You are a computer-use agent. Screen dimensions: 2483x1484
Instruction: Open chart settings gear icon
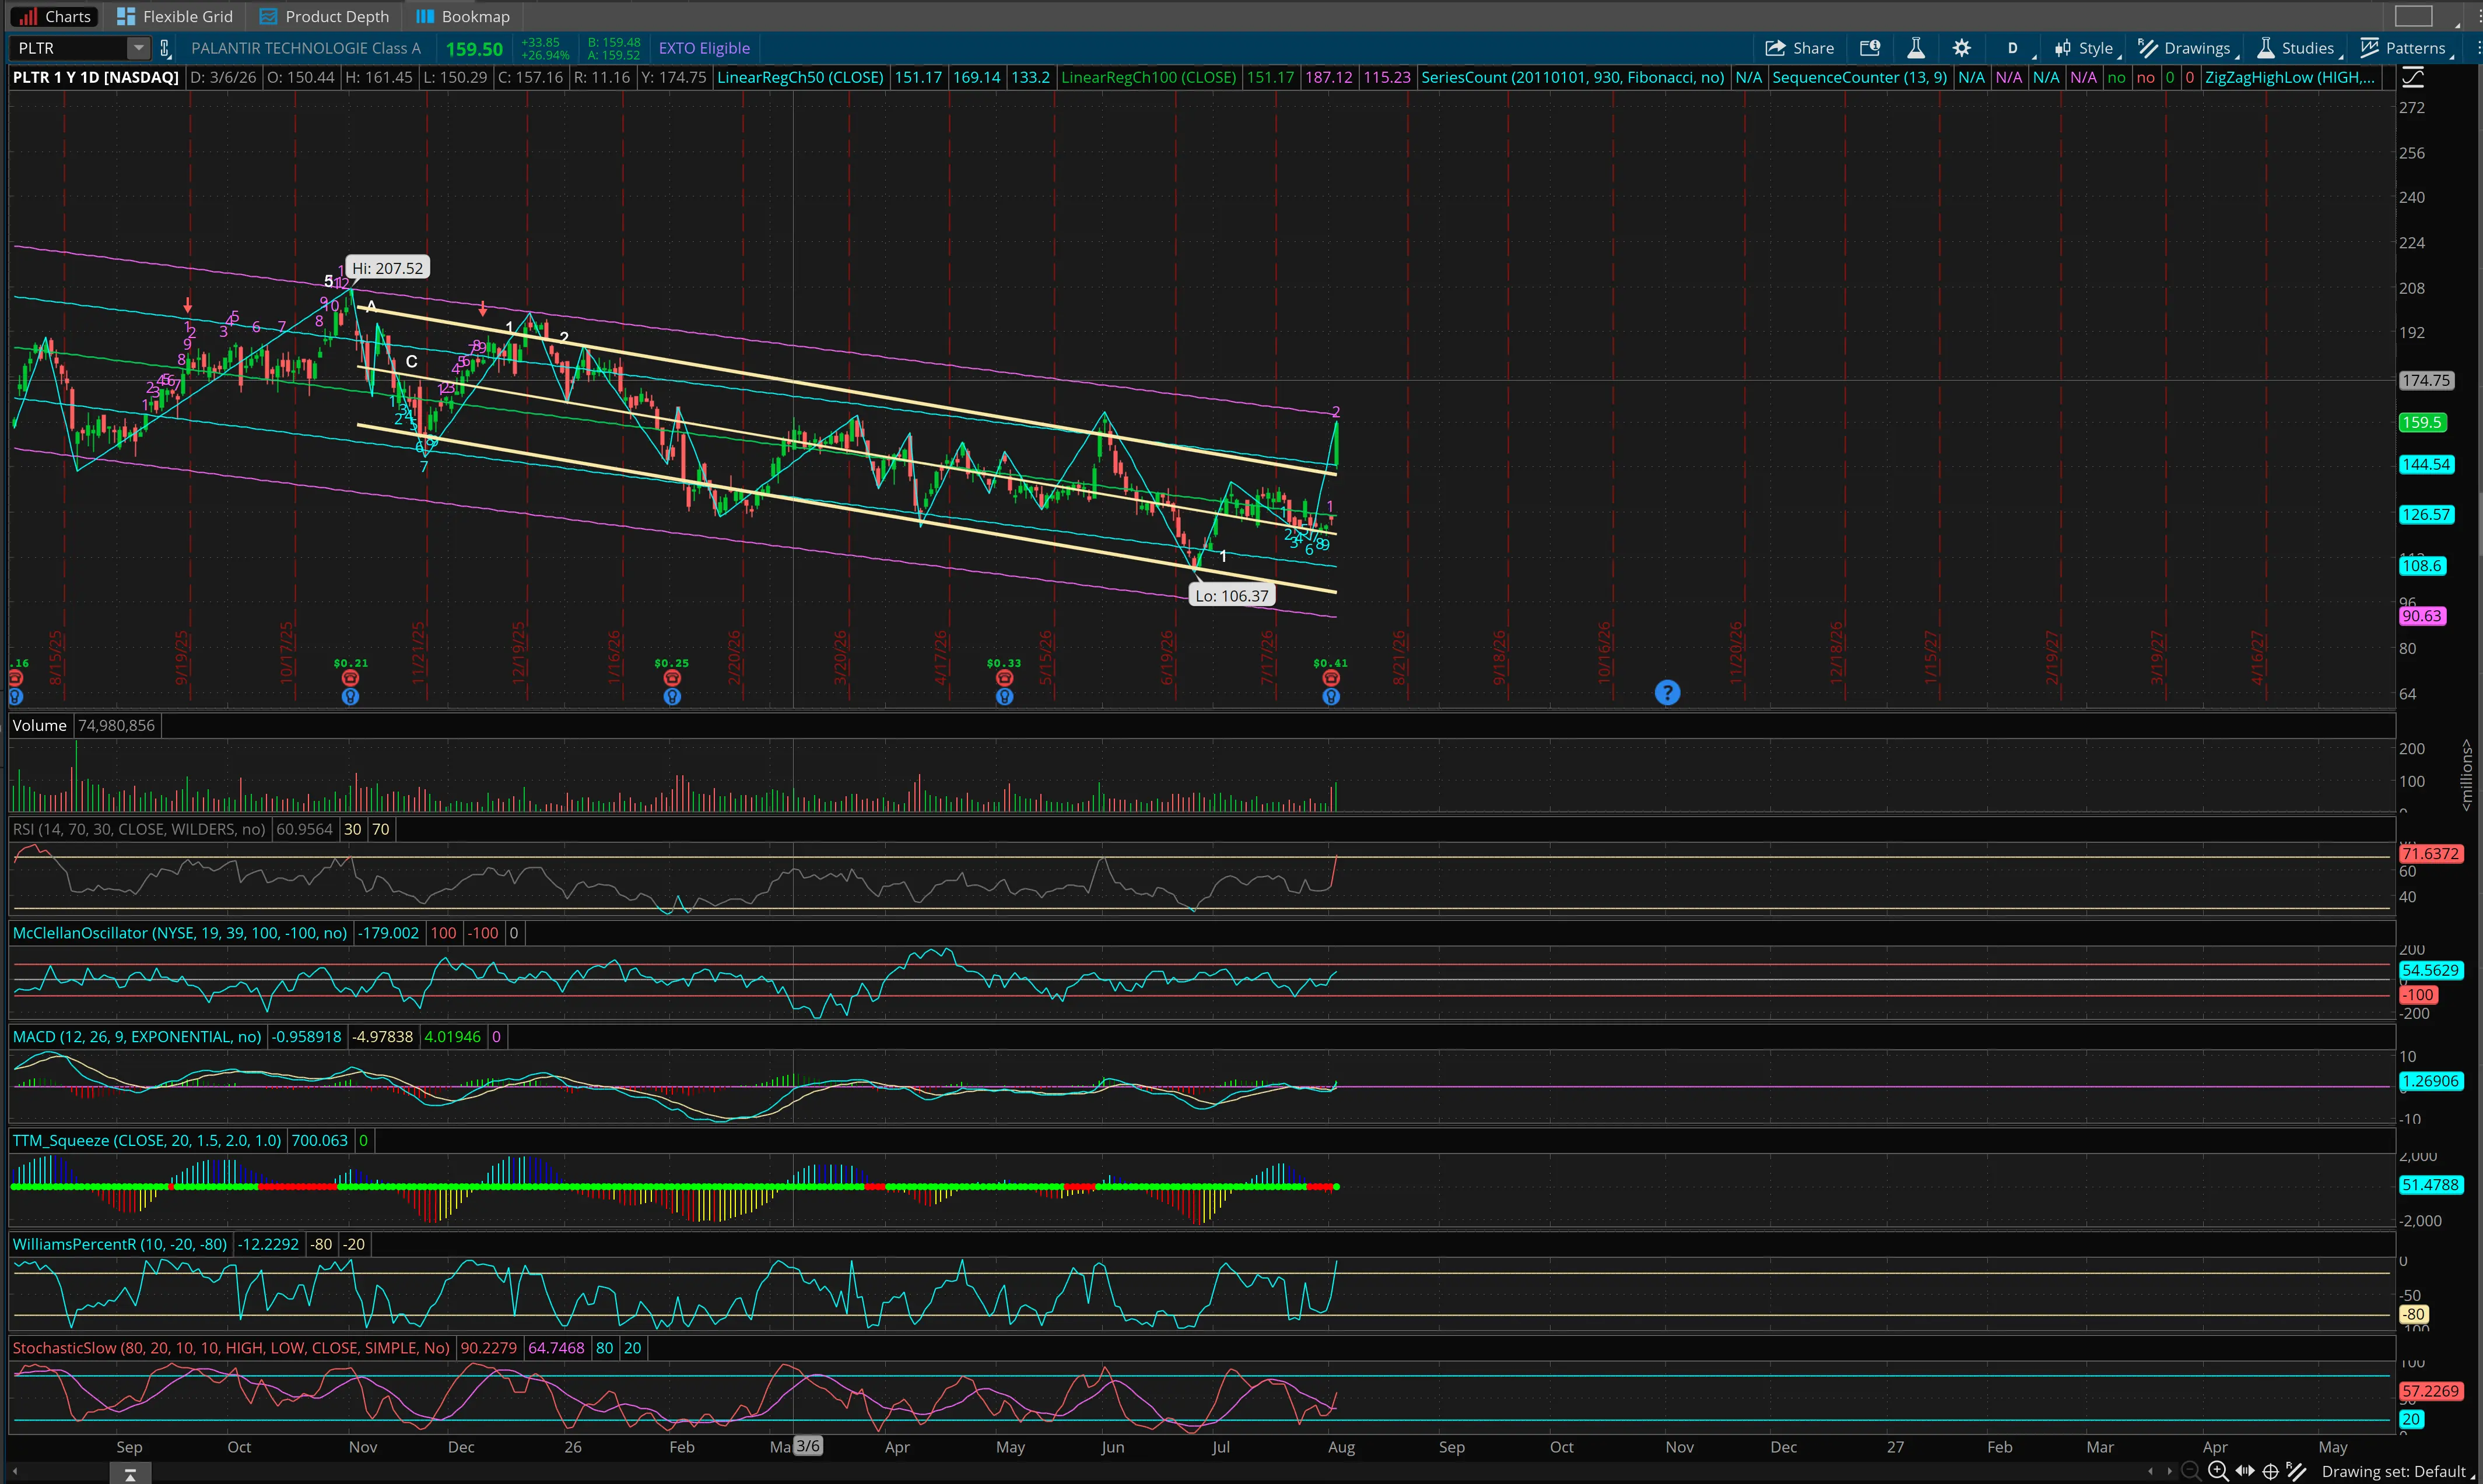tap(1962, 48)
